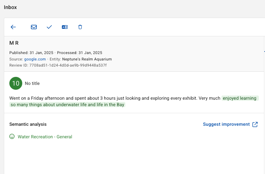Mark review done with checkmark icon
The image size is (265, 174).
click(49, 27)
